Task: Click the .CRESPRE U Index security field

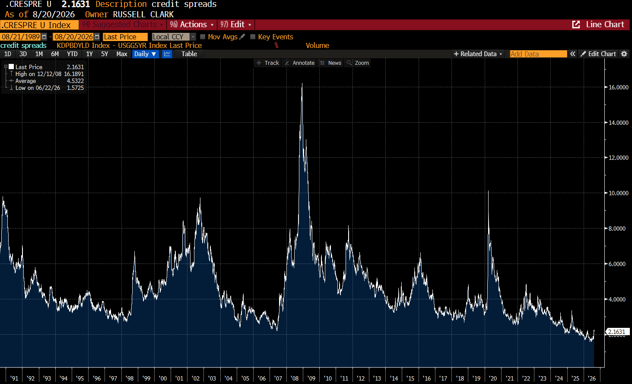Action: 39,25
